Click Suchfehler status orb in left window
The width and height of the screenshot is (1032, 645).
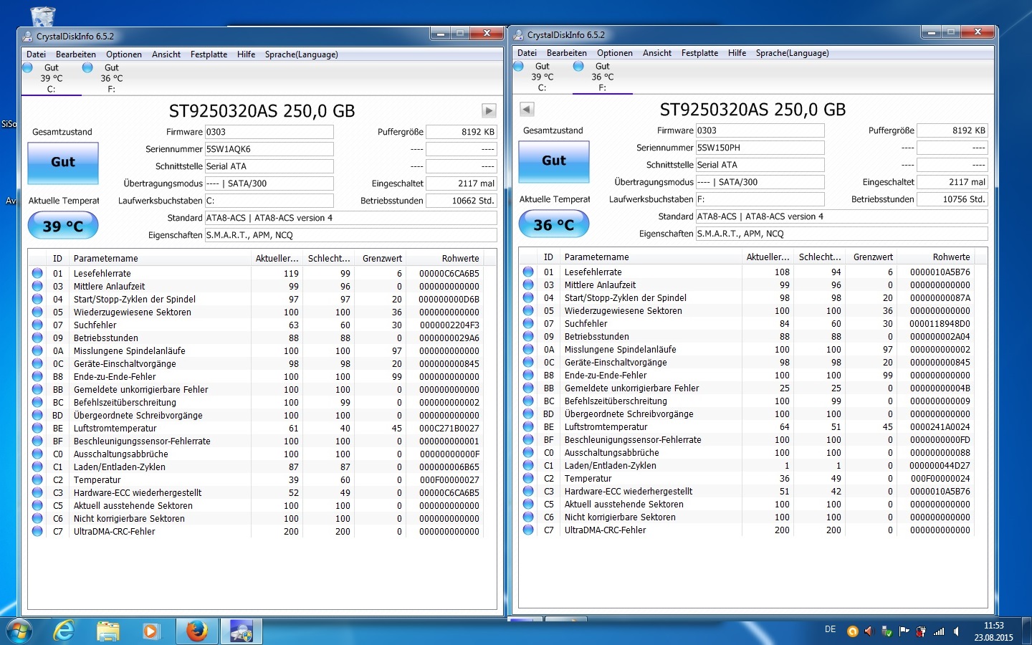coord(37,325)
